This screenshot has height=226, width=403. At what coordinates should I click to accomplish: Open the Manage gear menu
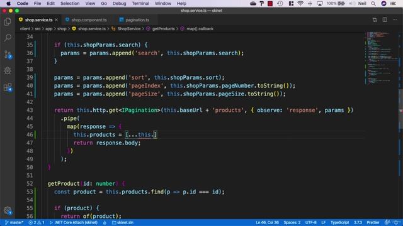pos(8,211)
